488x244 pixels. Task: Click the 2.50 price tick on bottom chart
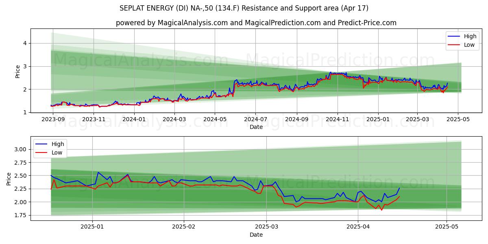21,176
